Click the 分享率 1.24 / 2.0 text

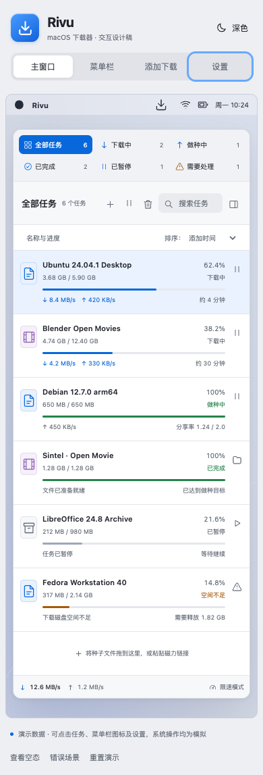200,426
